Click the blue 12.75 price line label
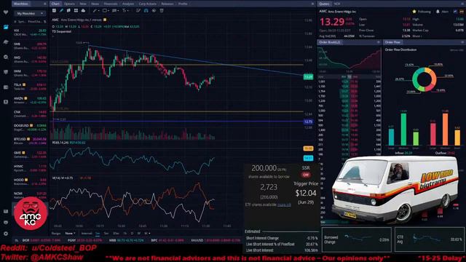This screenshot has width=466, height=262. pos(308,122)
